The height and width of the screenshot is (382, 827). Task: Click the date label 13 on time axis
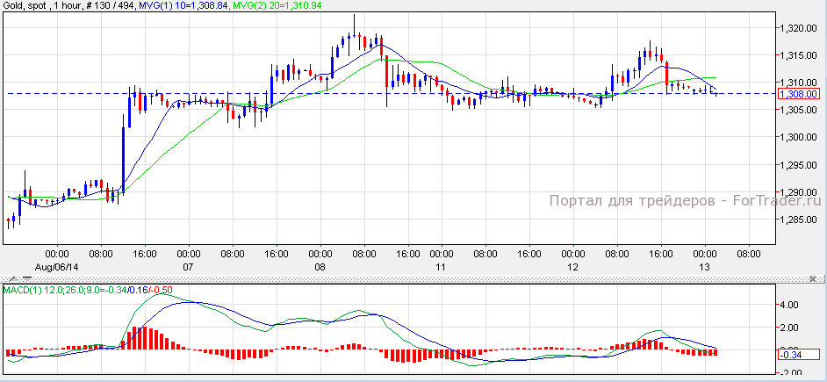coord(704,266)
